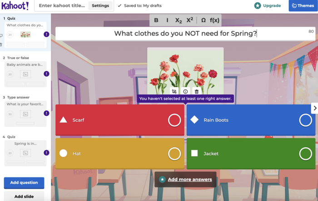Click the Add more answers link

(x=189, y=179)
